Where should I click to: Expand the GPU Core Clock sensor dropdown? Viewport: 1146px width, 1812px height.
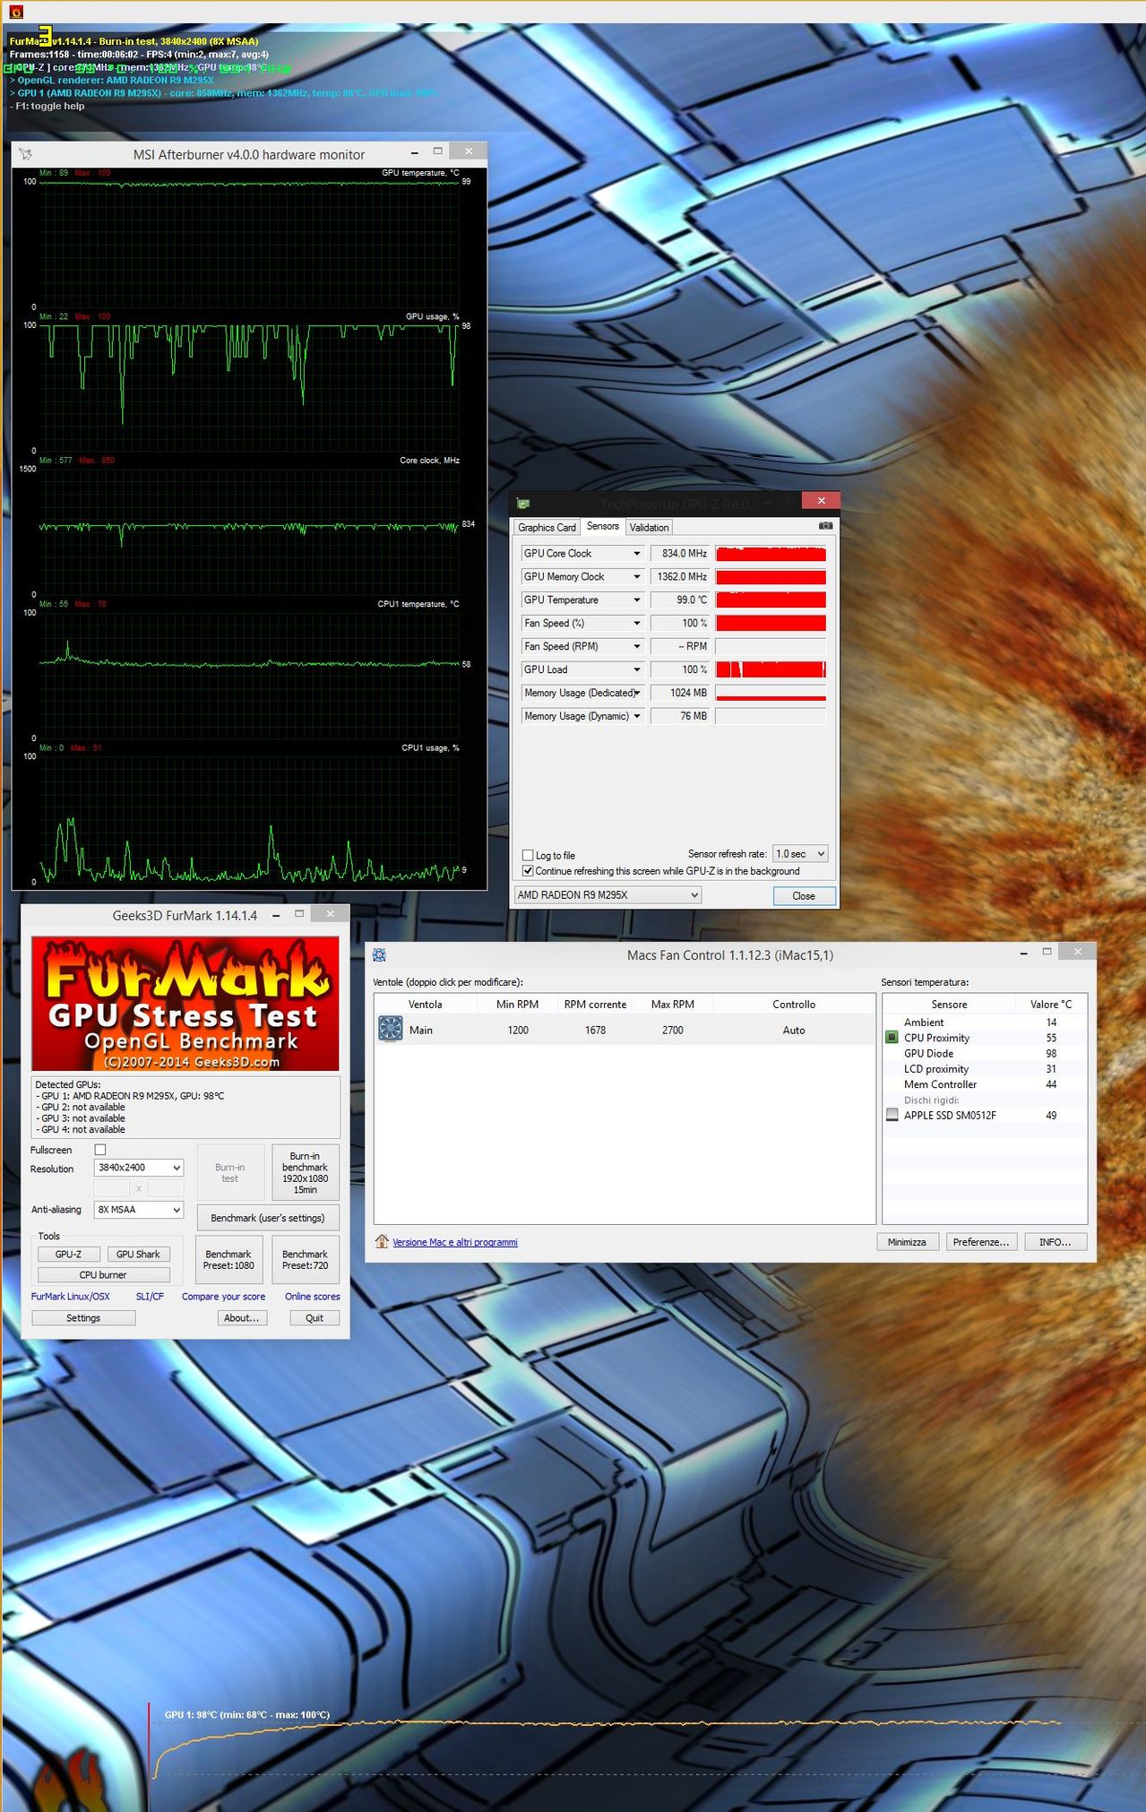pyautogui.click(x=637, y=554)
